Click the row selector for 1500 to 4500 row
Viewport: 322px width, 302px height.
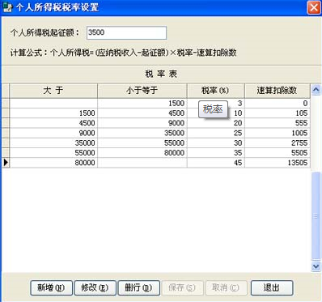[6, 113]
